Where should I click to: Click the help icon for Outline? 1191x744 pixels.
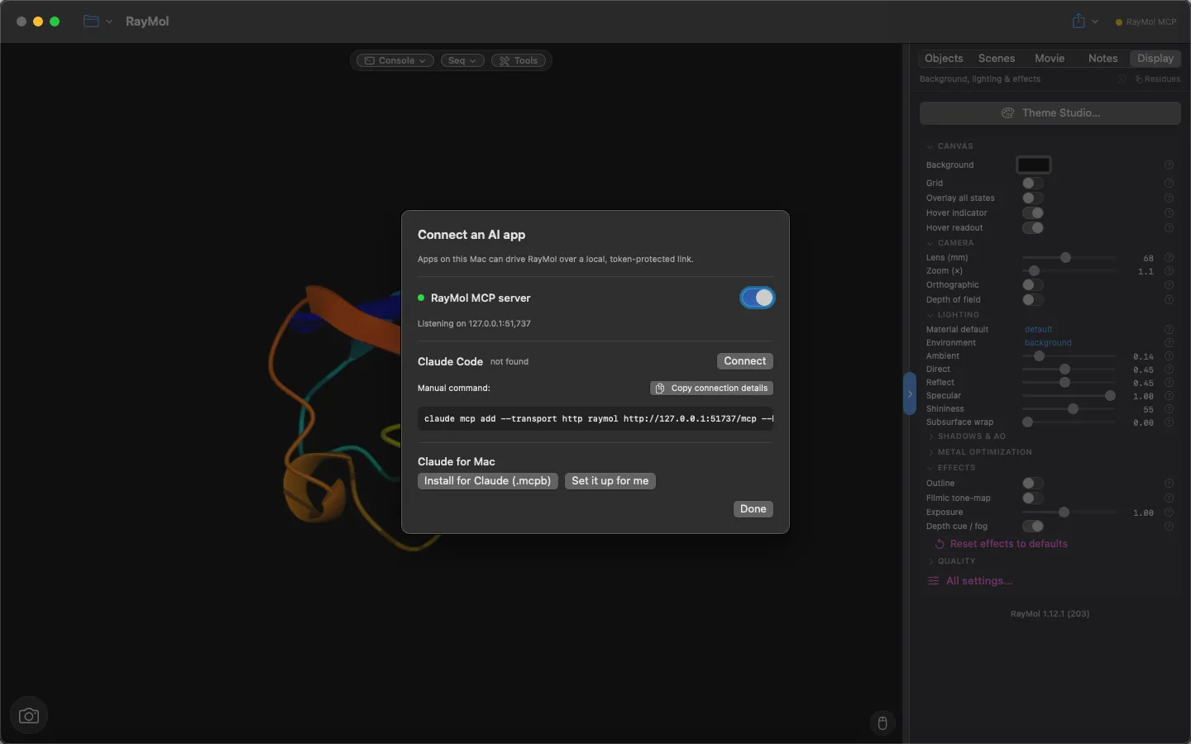click(x=1169, y=484)
